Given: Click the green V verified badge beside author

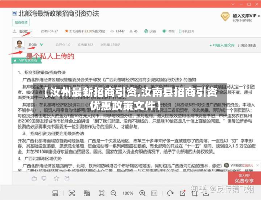Looking at the screenshot, I should [41, 45].
